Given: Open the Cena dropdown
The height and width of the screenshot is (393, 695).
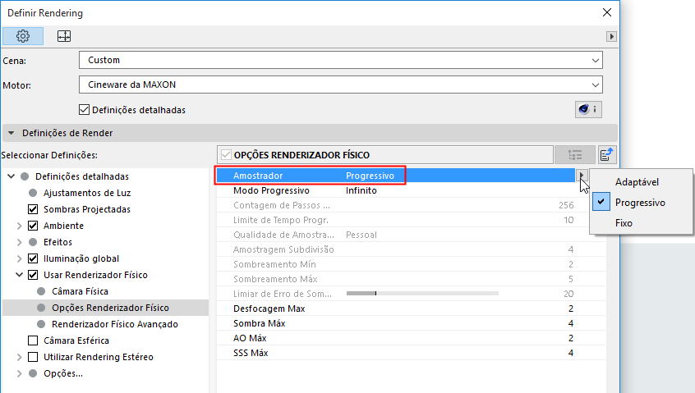Looking at the screenshot, I should (x=340, y=60).
